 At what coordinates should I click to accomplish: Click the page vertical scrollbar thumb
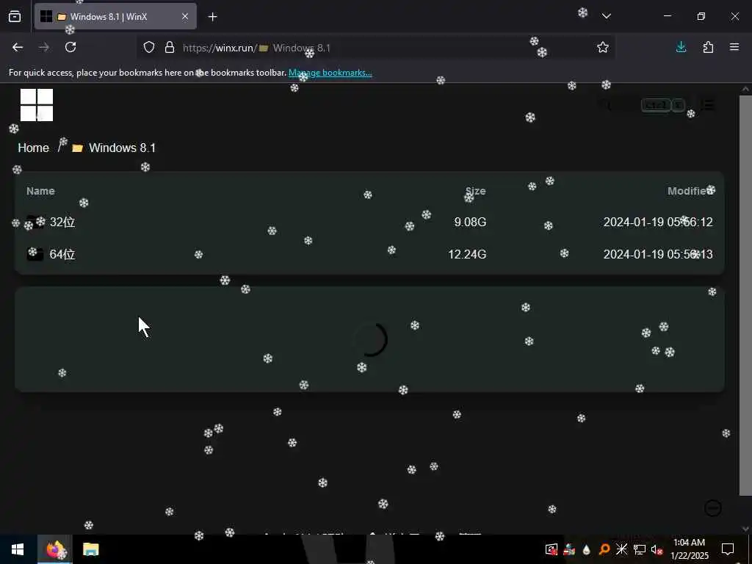point(745,295)
